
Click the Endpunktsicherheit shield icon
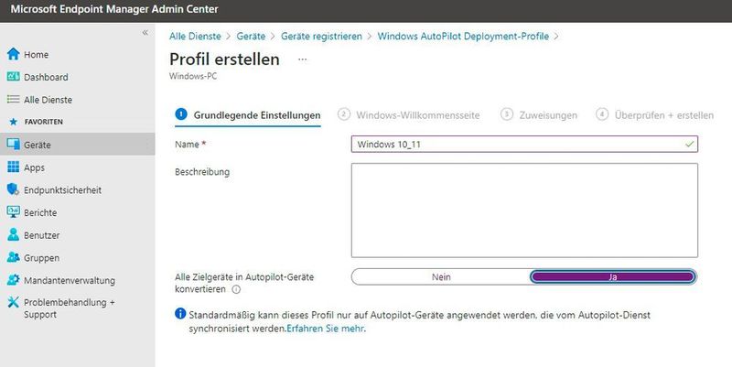click(x=13, y=189)
